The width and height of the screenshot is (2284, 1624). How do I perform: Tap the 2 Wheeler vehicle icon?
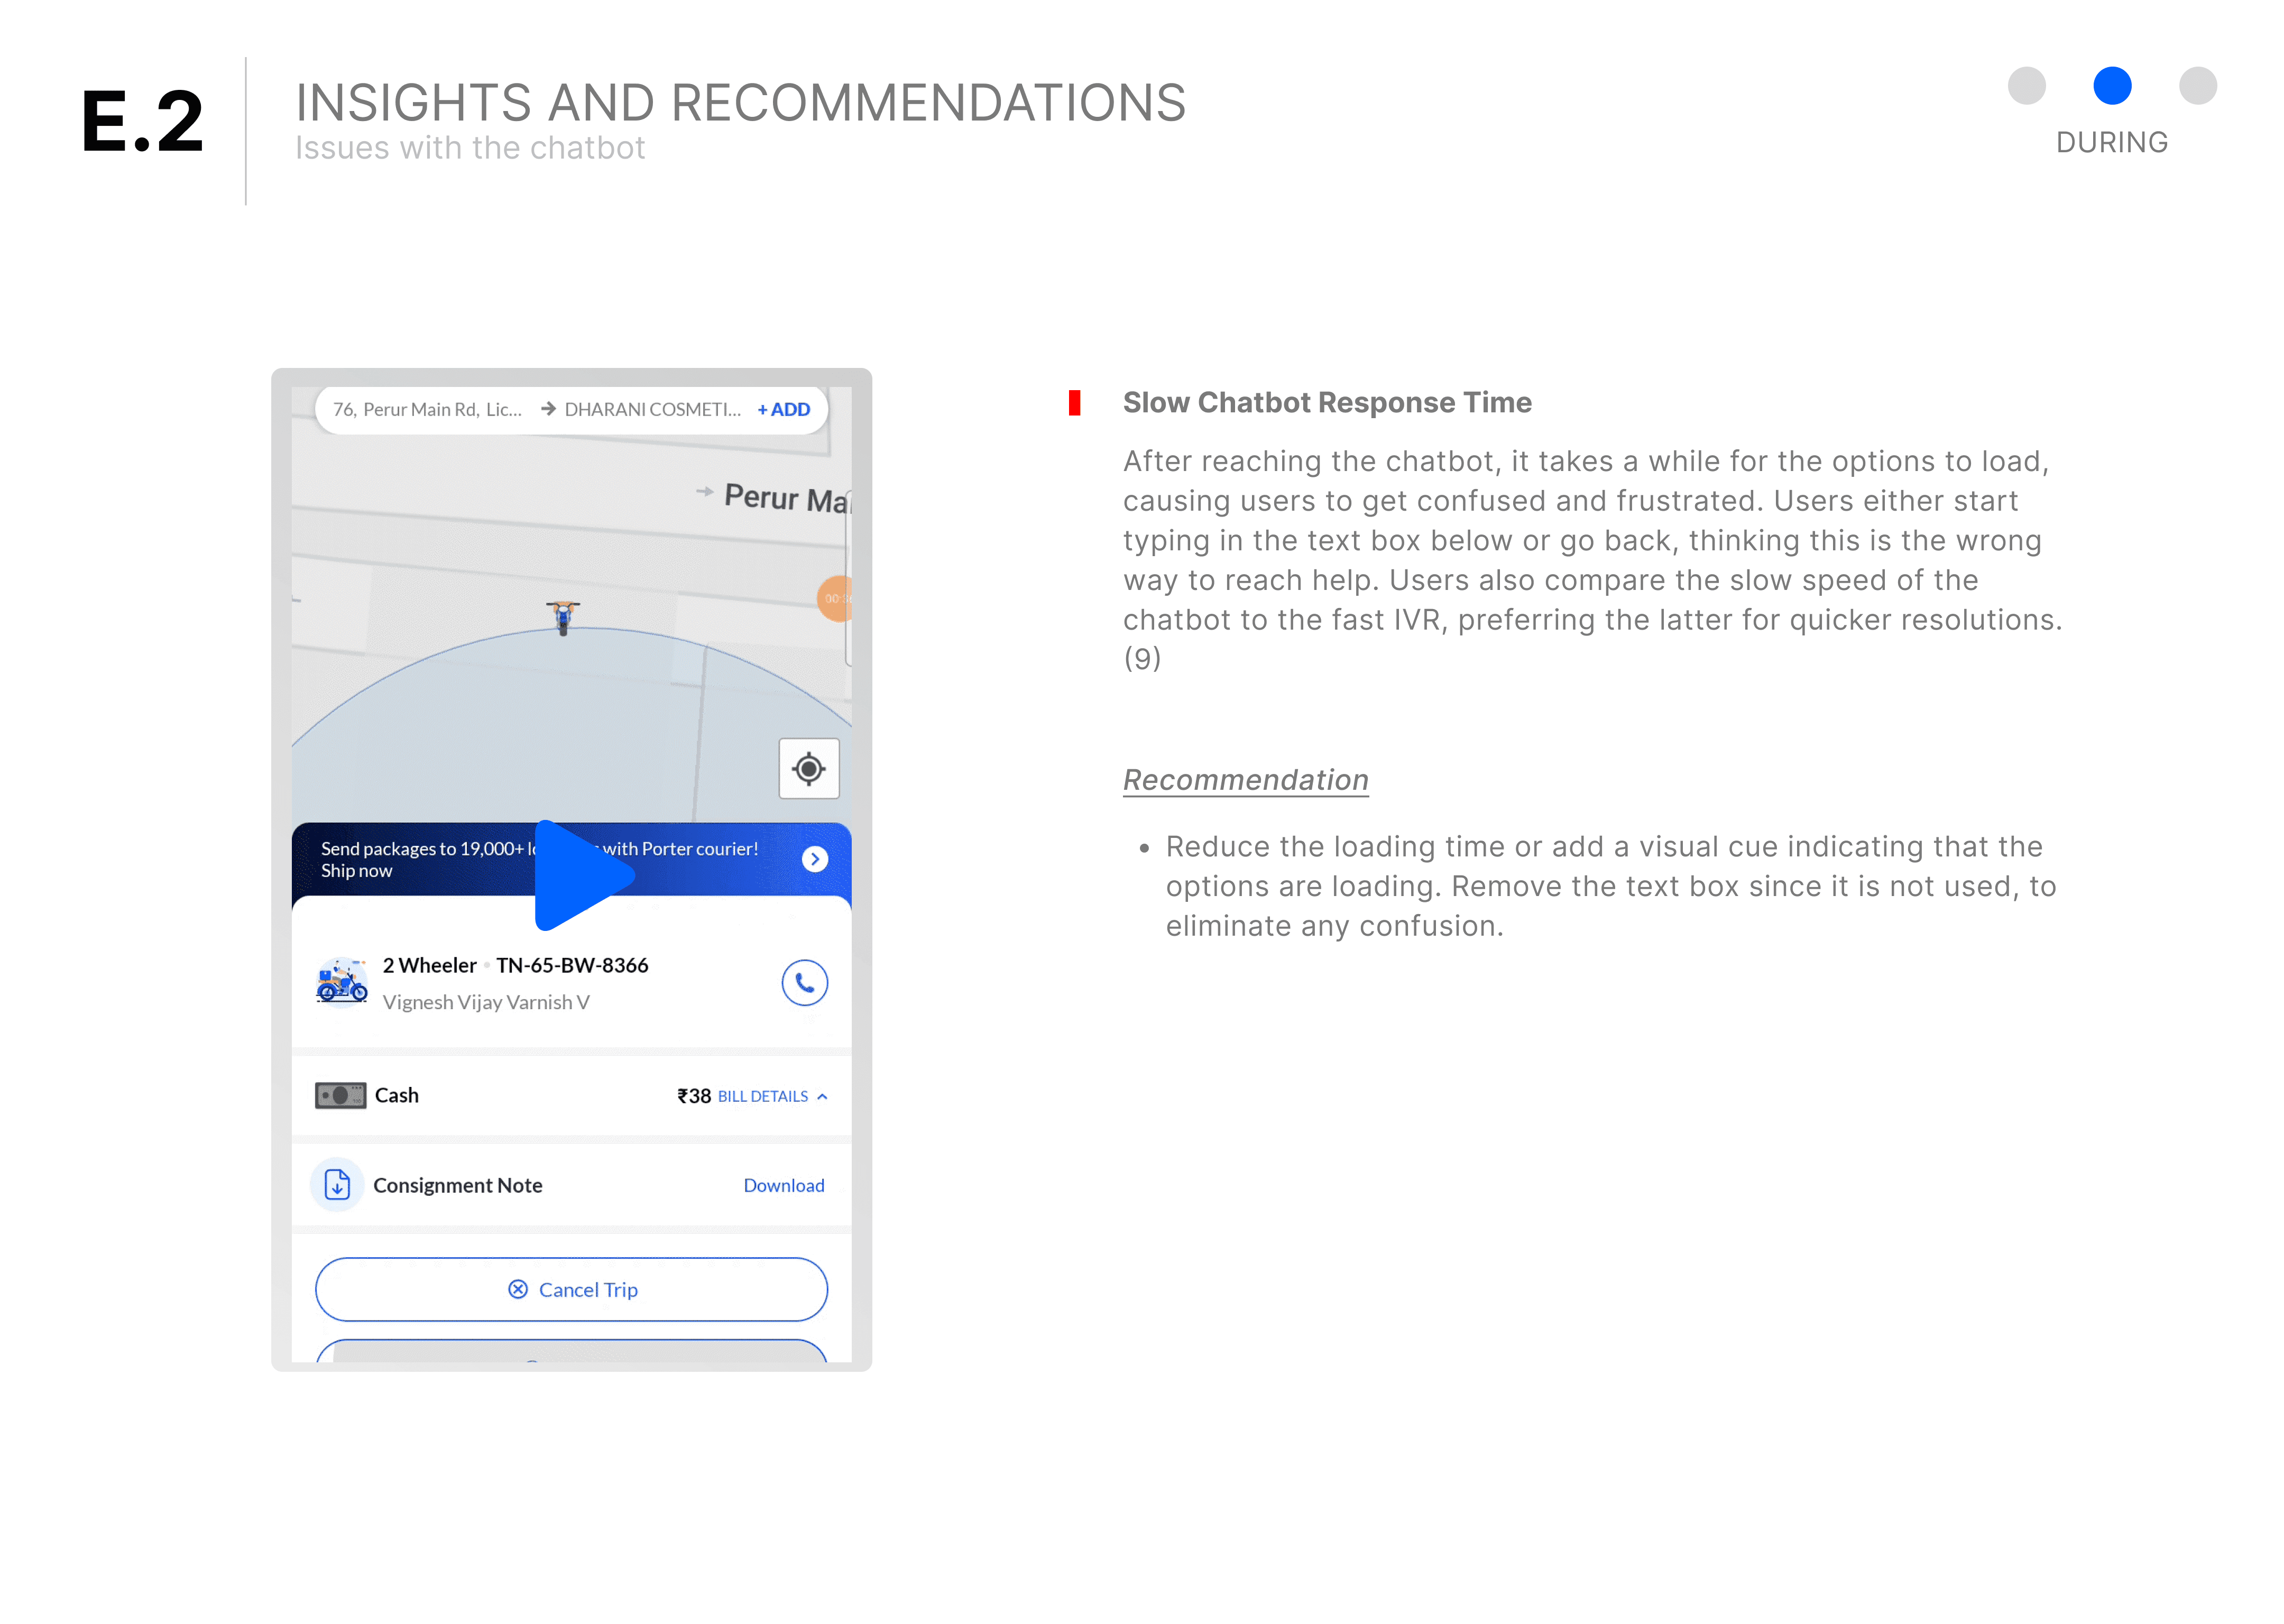click(x=342, y=982)
